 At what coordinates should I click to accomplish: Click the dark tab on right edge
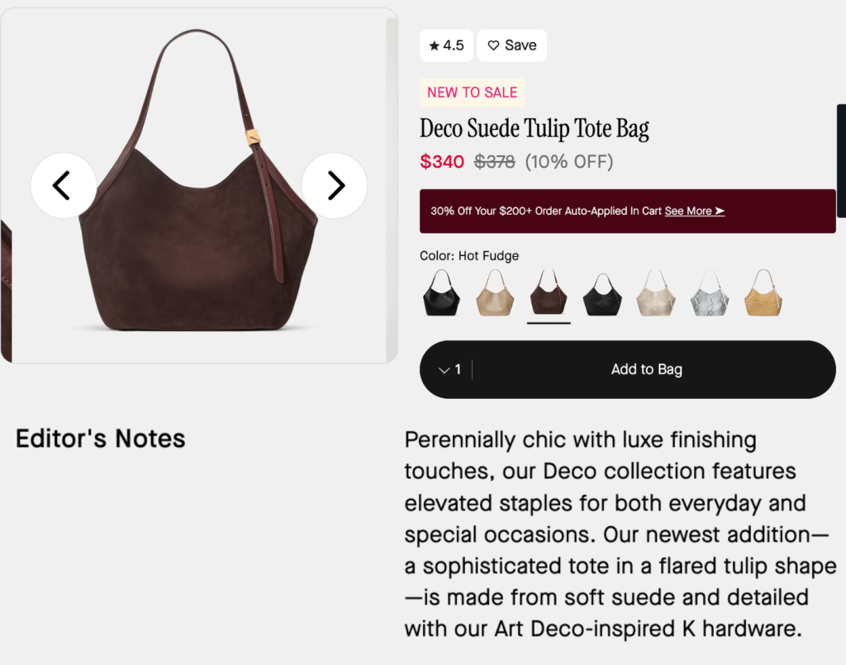click(841, 161)
